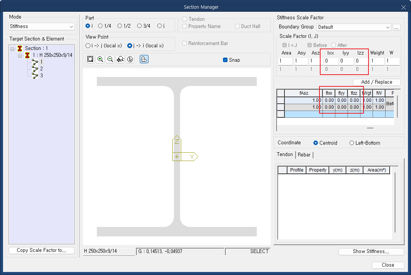Click the Property column header
The image size is (411, 275).
[x=318, y=170]
